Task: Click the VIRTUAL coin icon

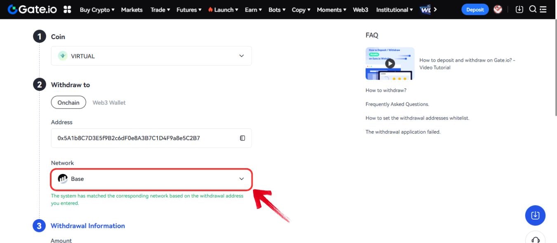Action: tap(63, 56)
